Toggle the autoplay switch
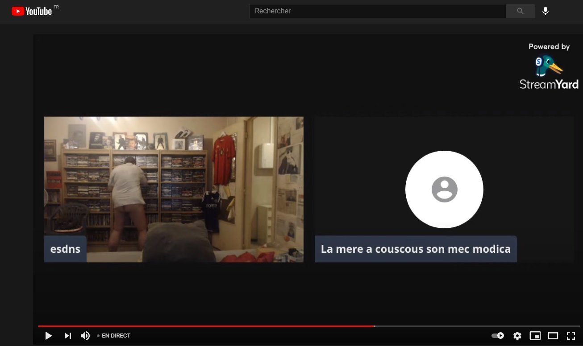The width and height of the screenshot is (583, 346). (x=498, y=336)
